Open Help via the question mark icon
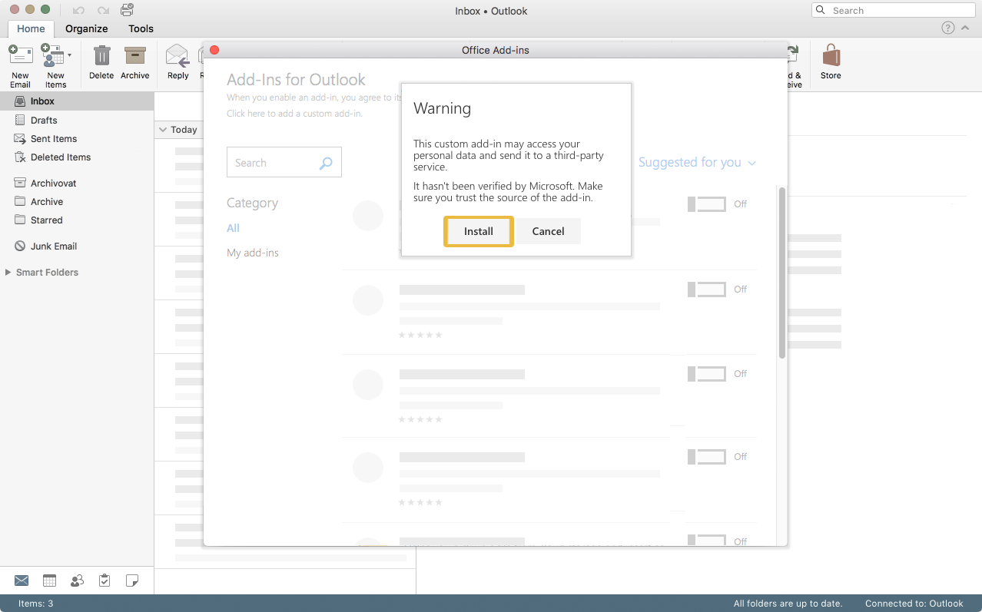Image resolution: width=982 pixels, height=612 pixels. point(948,28)
